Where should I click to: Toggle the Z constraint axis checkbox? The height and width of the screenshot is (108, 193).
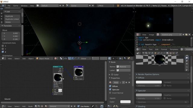click(3, 52)
